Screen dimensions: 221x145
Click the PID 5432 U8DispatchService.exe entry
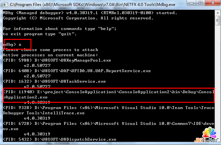[60, 139]
